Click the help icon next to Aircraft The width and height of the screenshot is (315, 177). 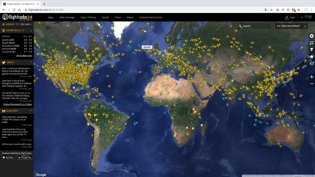pyautogui.click(x=17, y=24)
